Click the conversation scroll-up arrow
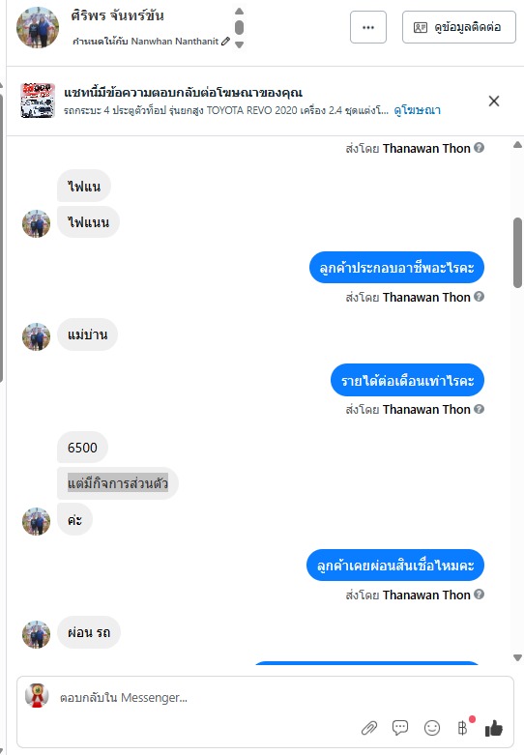The image size is (524, 755). pyautogui.click(x=518, y=145)
